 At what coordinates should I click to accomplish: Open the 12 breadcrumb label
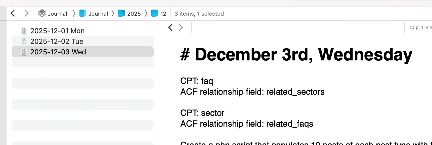(x=163, y=14)
